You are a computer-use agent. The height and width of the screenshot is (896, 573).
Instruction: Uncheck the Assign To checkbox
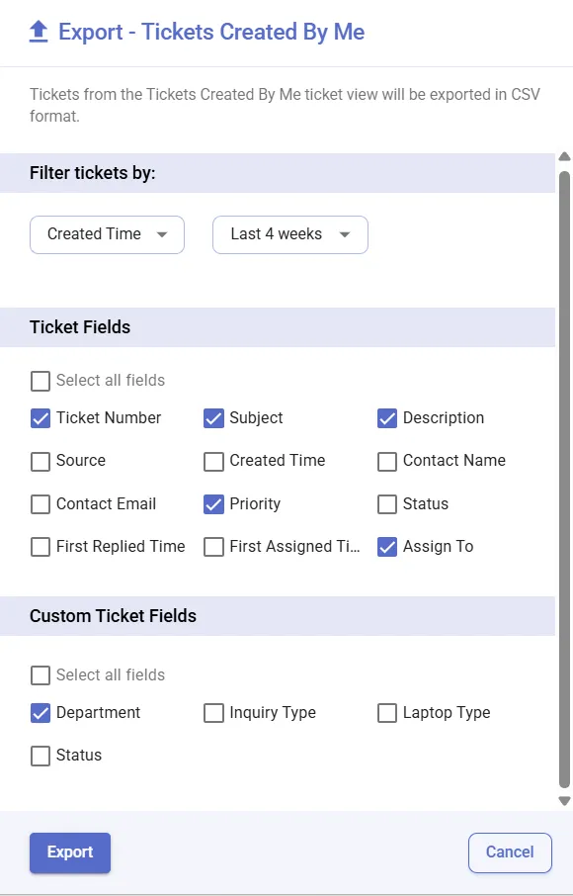pyautogui.click(x=386, y=547)
